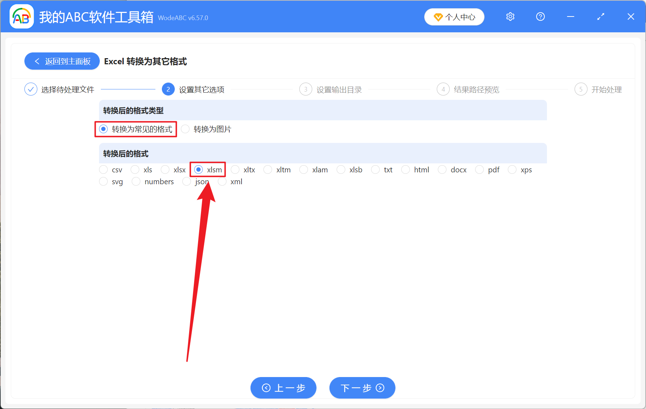646x409 pixels.
Task: Click the VIP crown icon in 个人中心
Action: pyautogui.click(x=439, y=17)
